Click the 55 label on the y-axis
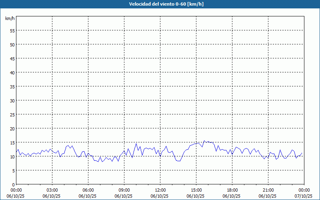The height and width of the screenshot is (200, 320). 12,30
